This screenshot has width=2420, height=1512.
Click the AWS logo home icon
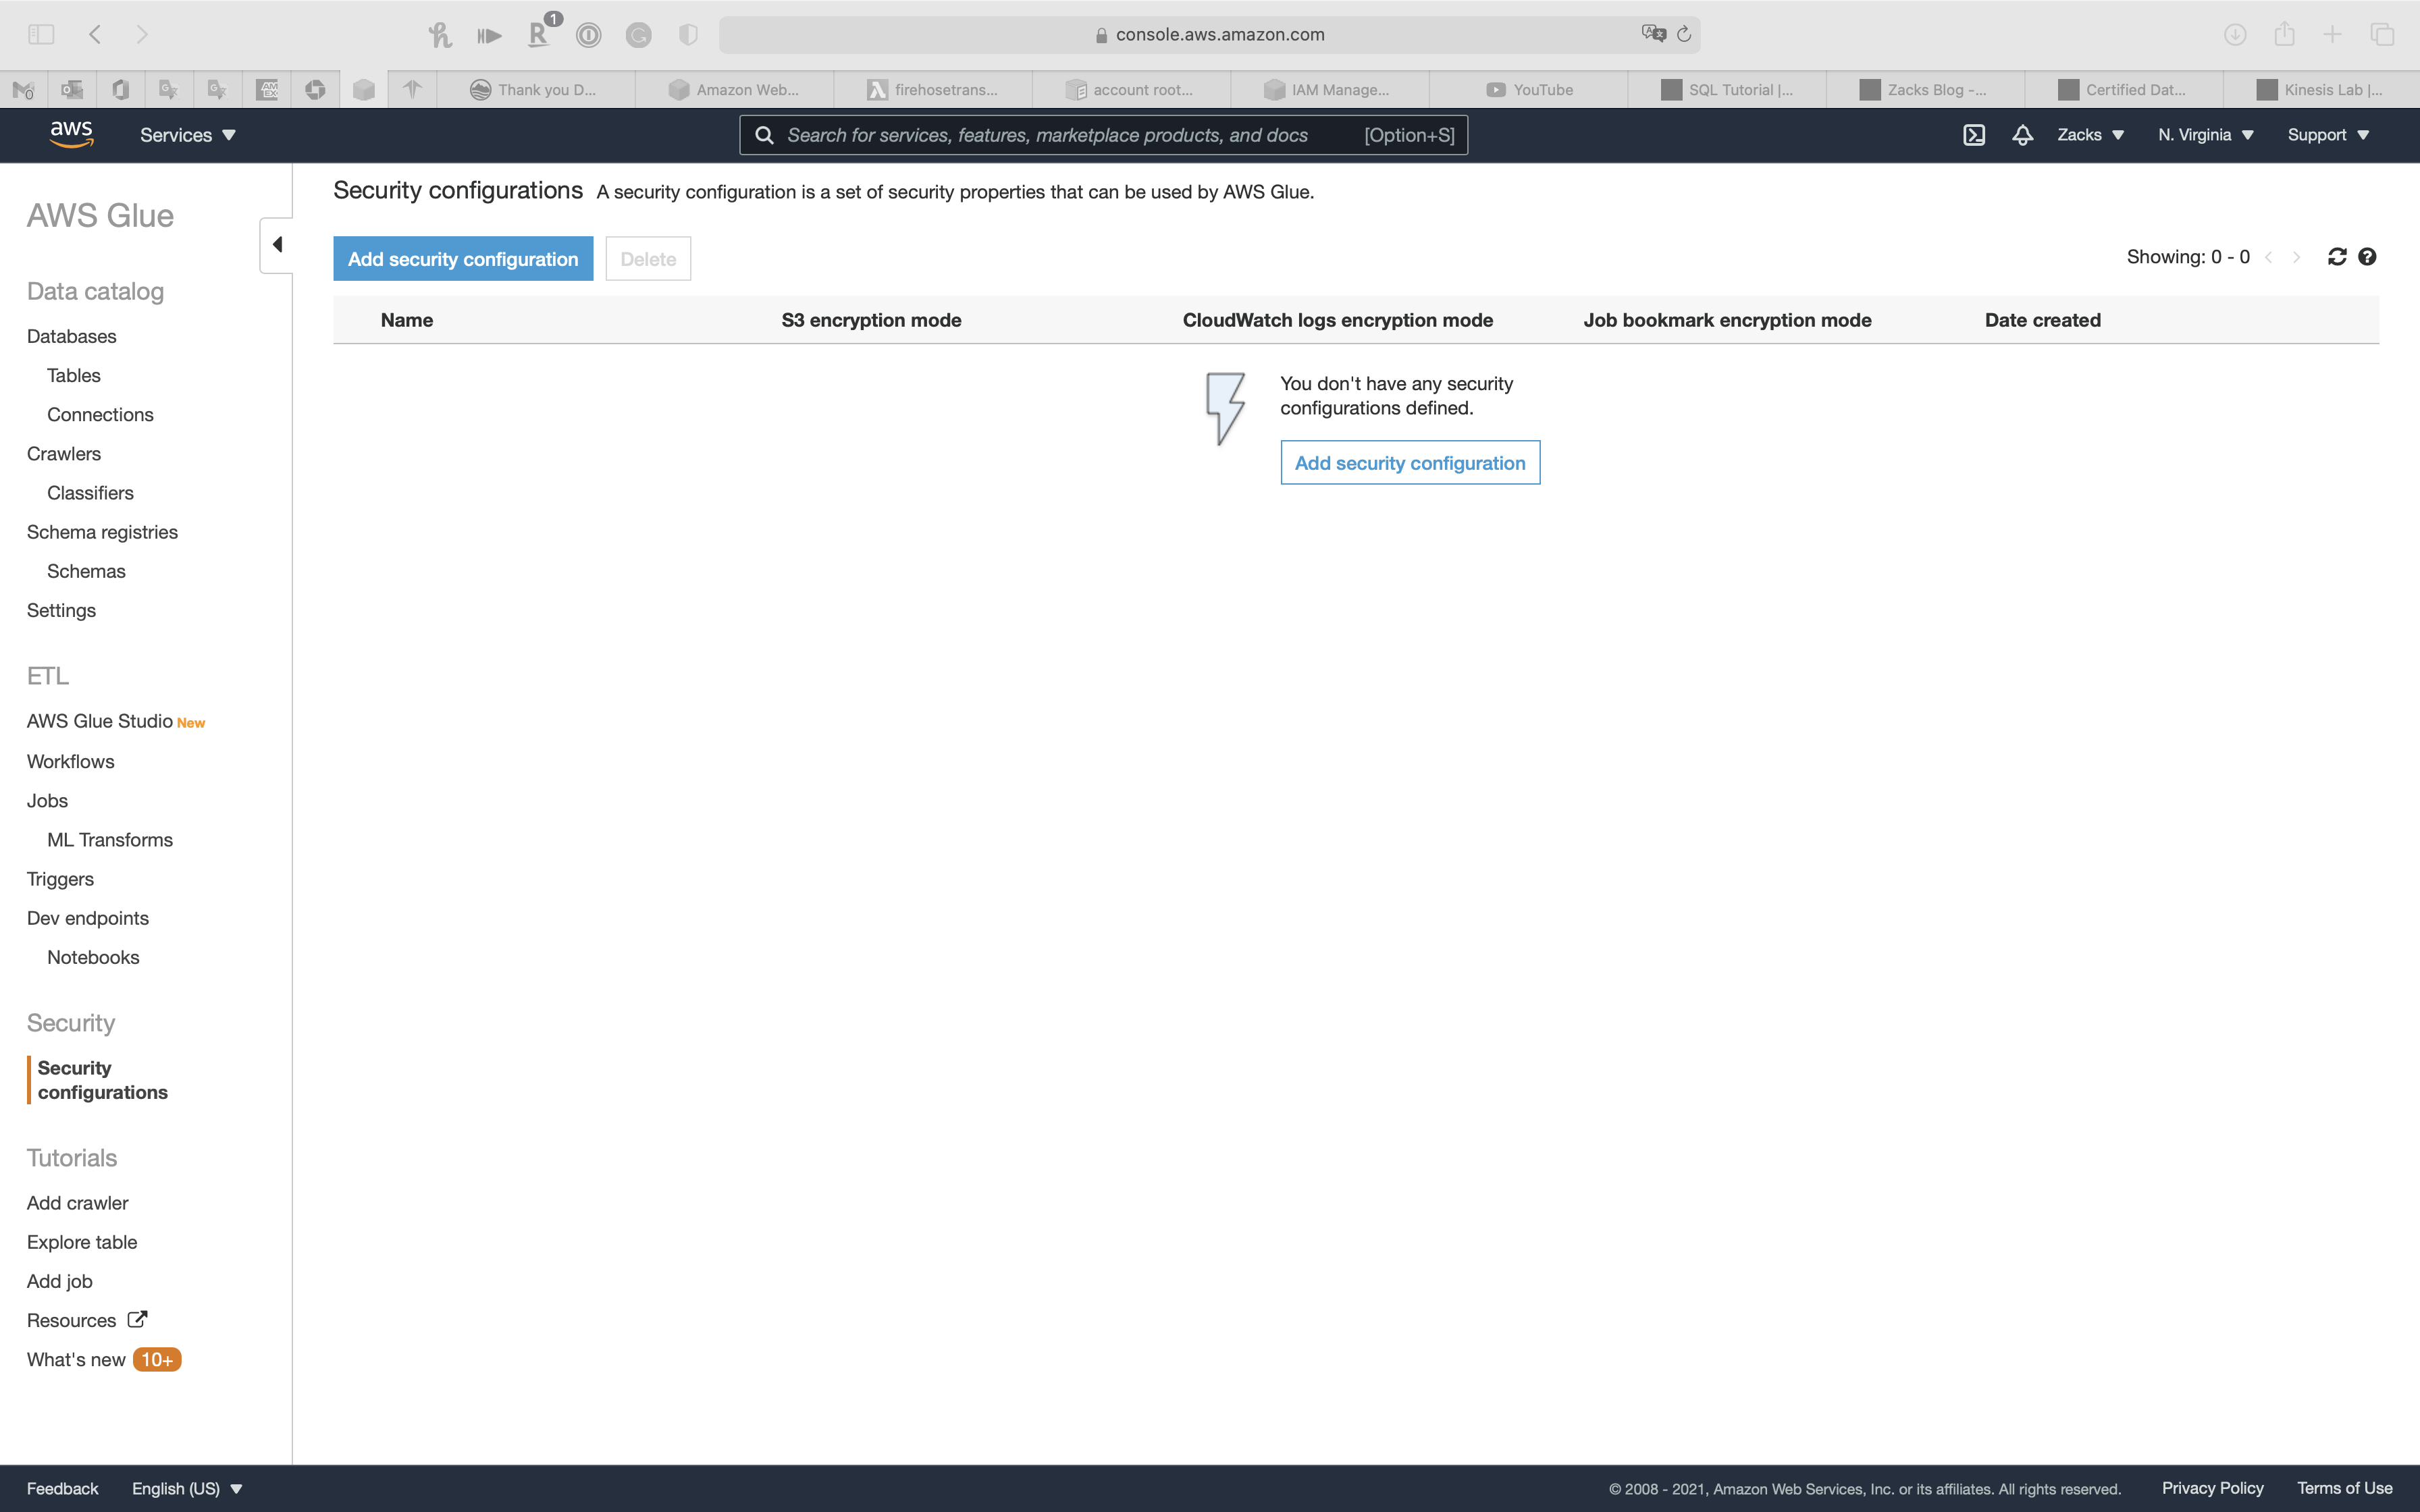[x=71, y=134]
